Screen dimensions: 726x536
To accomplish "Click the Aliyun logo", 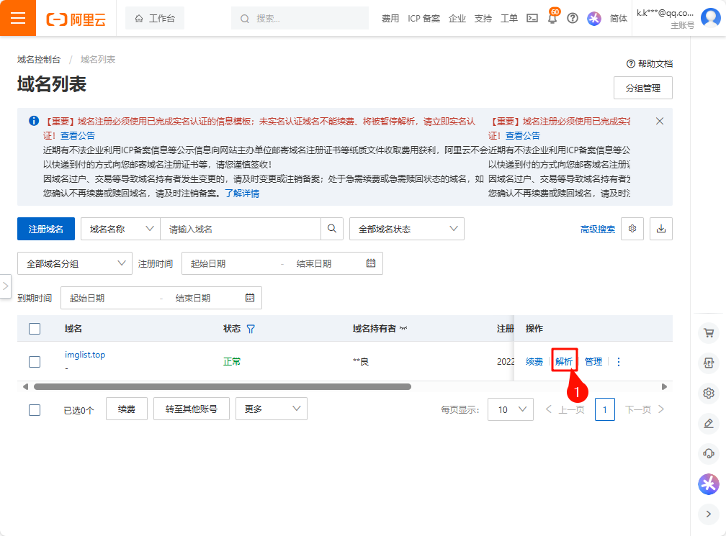I will pos(76,19).
